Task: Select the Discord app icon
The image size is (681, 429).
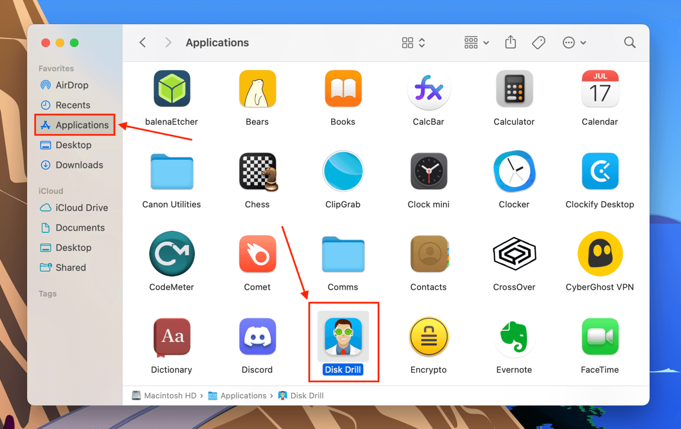Action: pyautogui.click(x=257, y=336)
